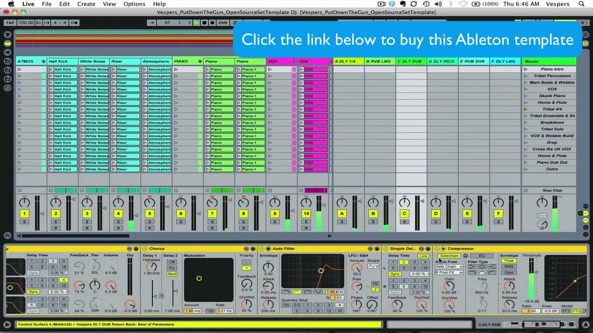Select Chorus Delay 2 Fix mode

172,268
